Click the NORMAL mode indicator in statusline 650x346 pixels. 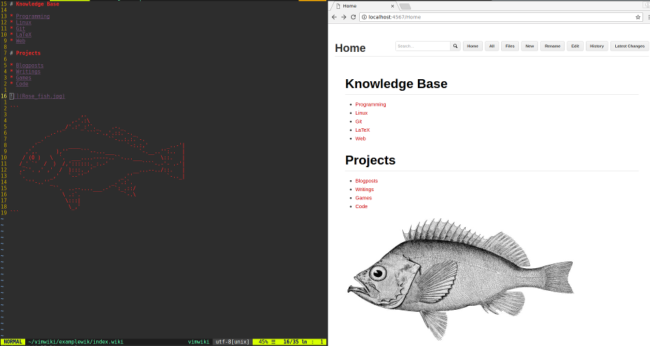click(13, 342)
